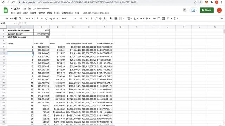Increase decimal places
The width and height of the screenshot is (225, 126).
[x=50, y=18]
